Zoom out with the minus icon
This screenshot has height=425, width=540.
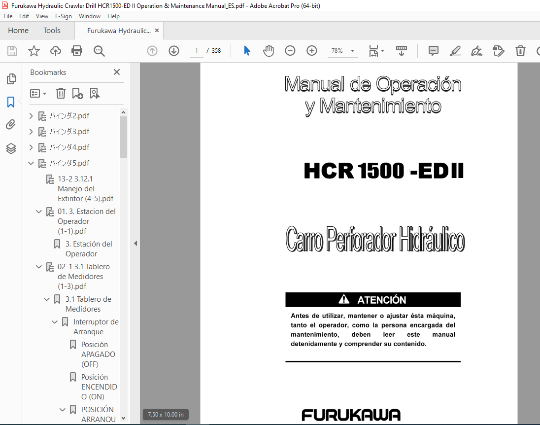pos(290,51)
